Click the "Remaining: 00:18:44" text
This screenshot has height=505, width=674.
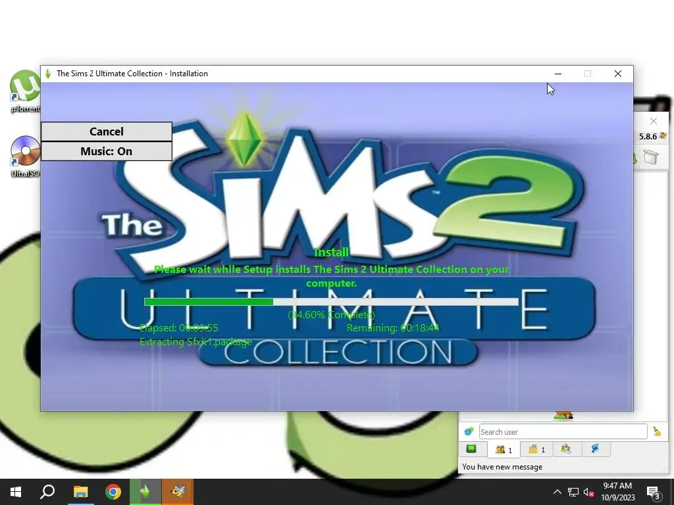point(393,328)
